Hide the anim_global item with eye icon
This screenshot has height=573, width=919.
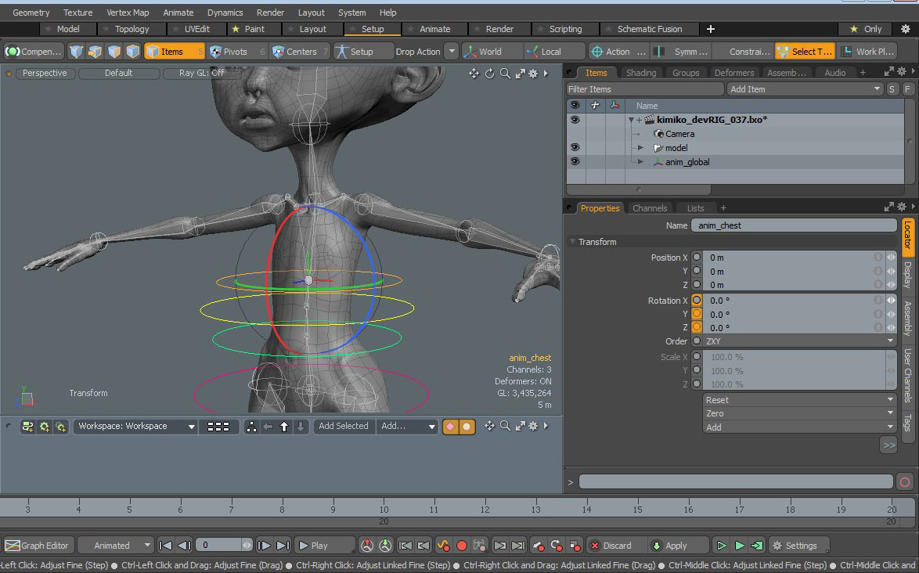575,162
